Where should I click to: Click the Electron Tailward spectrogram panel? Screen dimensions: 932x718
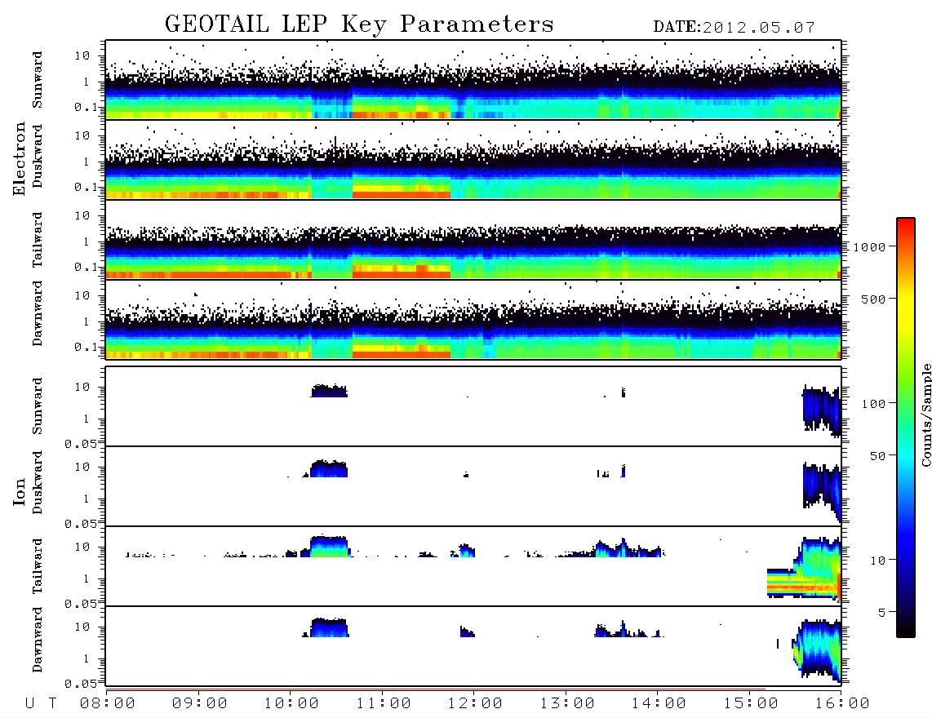[x=473, y=240]
